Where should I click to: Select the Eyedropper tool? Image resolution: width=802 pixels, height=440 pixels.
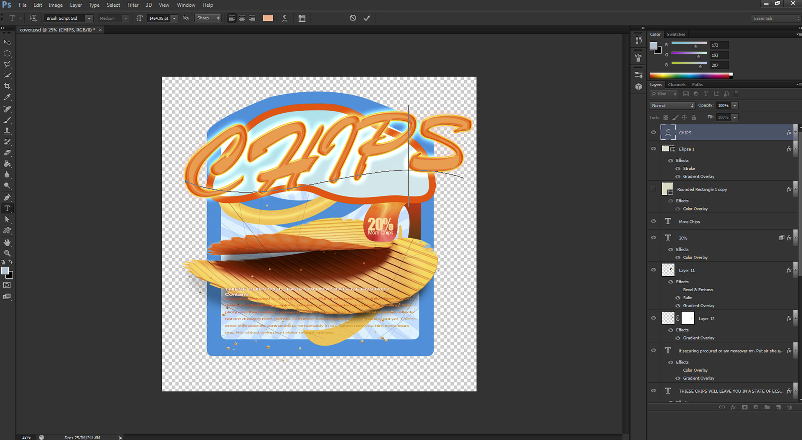tap(7, 97)
